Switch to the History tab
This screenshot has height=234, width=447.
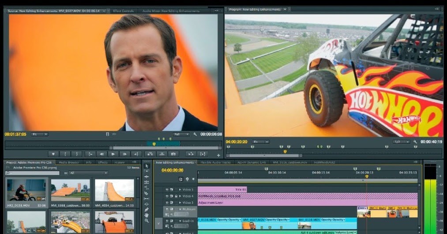pos(120,162)
